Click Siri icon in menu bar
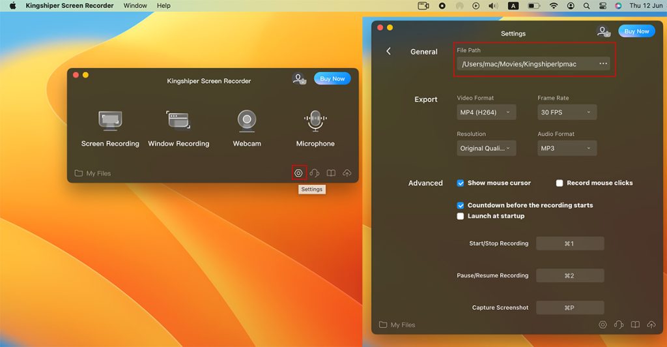 pyautogui.click(x=619, y=5)
